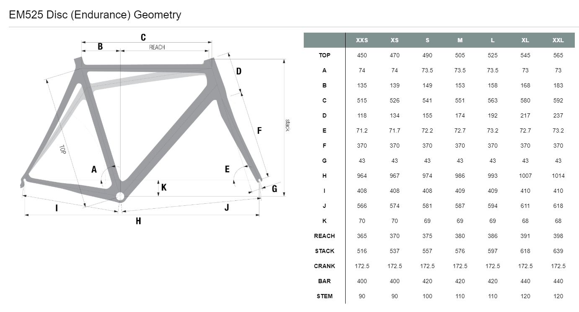Click the 365 reach value for XXS
Screen dimensions: 579x312
tap(362, 236)
